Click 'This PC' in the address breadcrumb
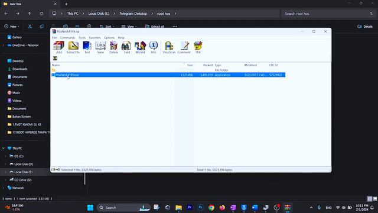Screen dimensions: 378x213 (73, 14)
